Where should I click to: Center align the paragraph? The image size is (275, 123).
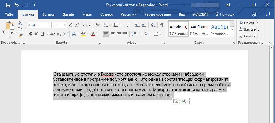tap(113, 34)
